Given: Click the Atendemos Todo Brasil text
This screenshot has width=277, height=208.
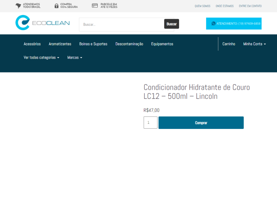Looking at the screenshot, I should click(x=32, y=6).
